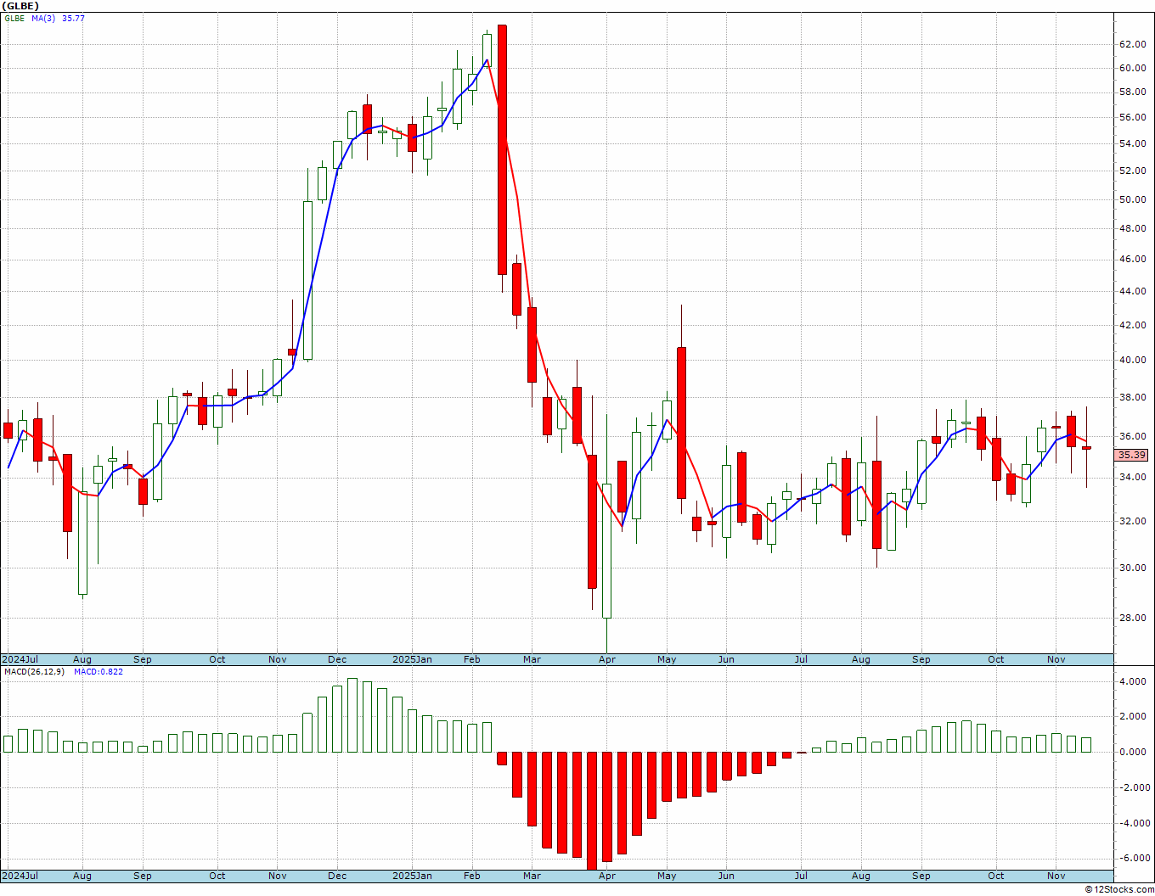Click the 30.00 price axis label
Screen dimensions: 1155x896
coord(1132,568)
